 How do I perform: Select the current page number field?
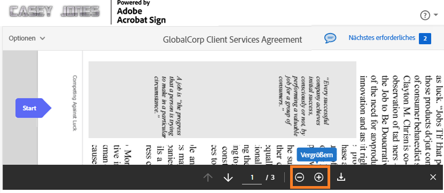tap(252, 178)
